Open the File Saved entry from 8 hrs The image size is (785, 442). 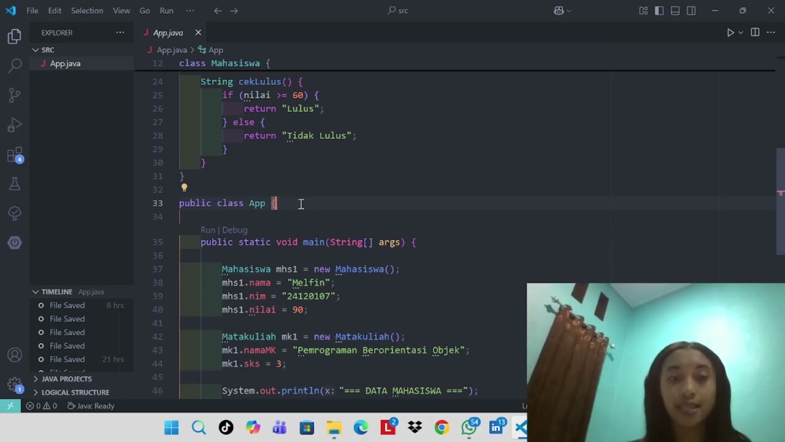tap(82, 305)
